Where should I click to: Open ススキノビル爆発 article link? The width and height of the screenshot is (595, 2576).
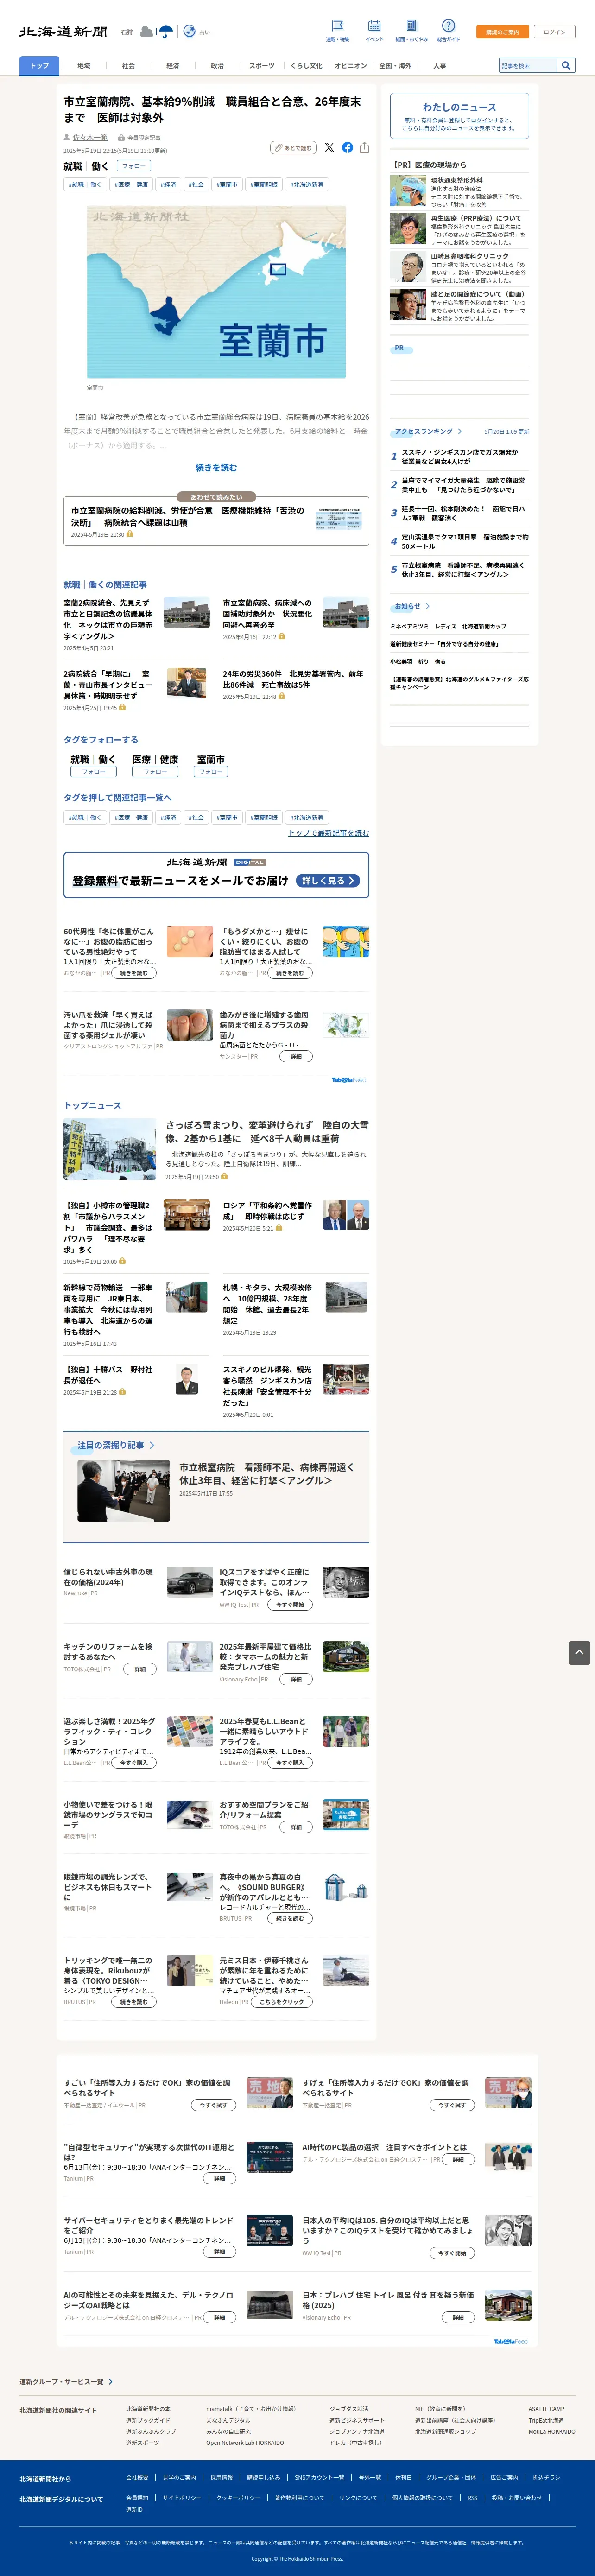(x=268, y=1386)
